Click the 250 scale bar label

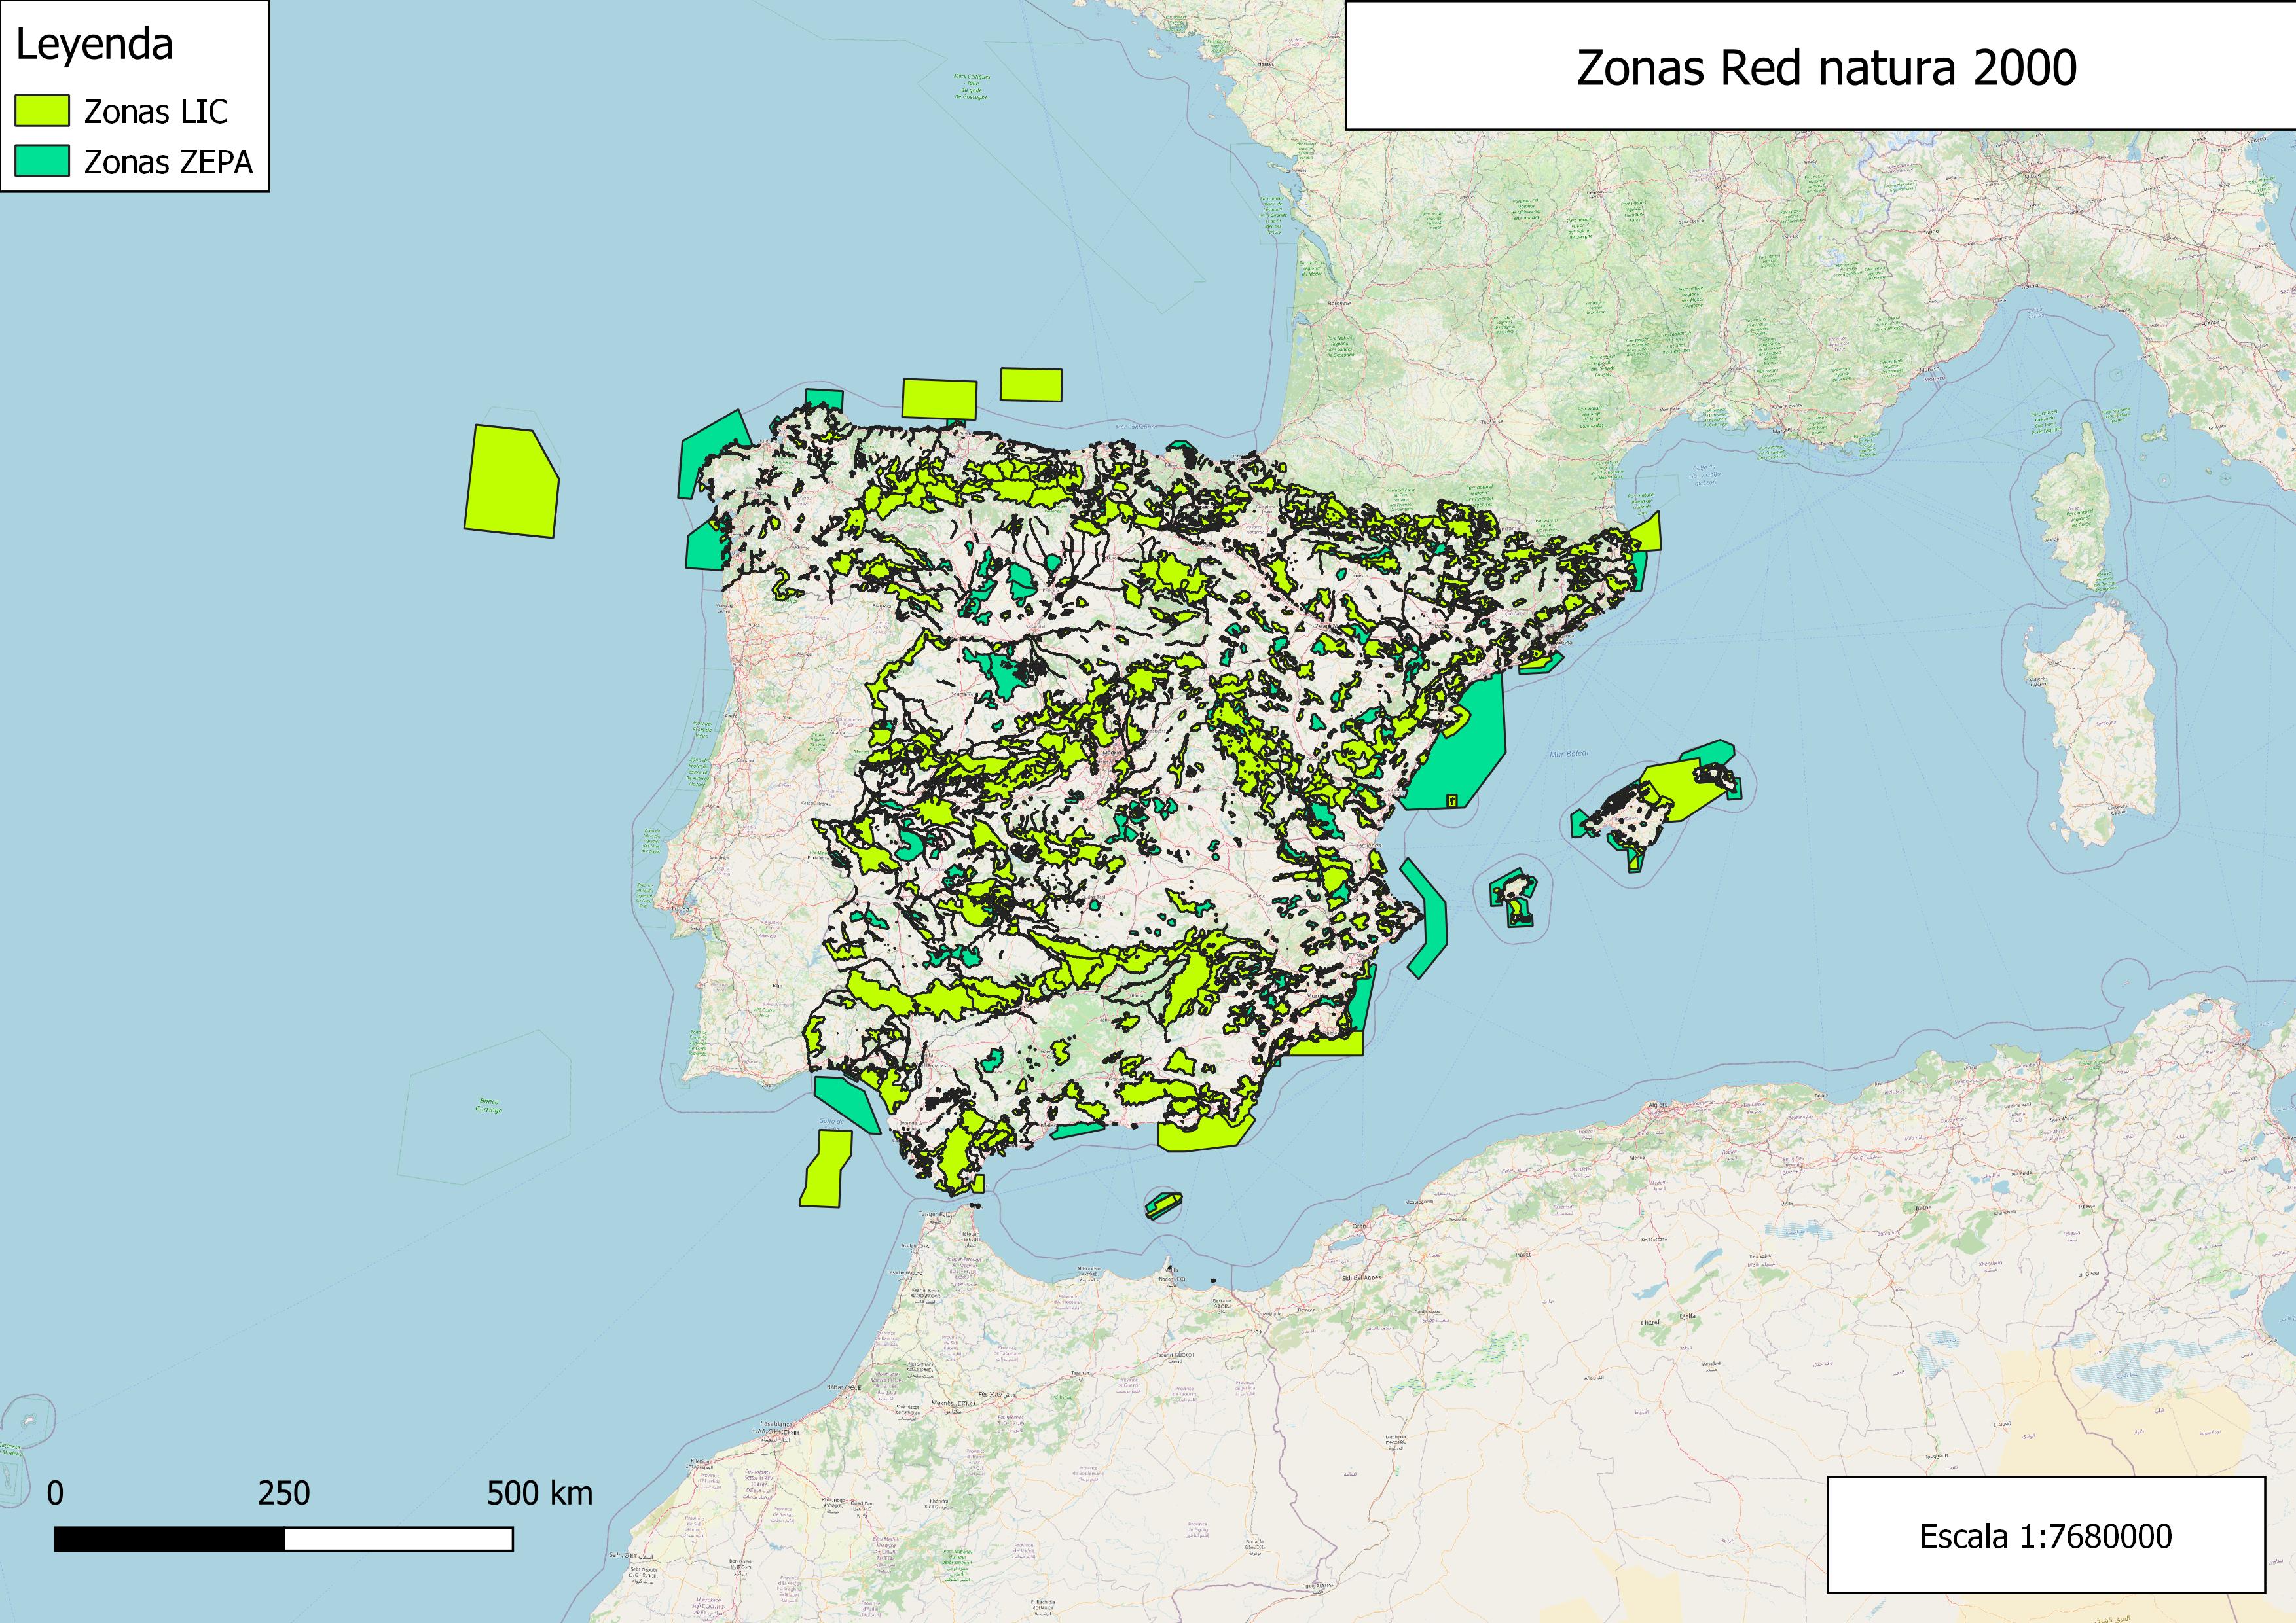[283, 1493]
